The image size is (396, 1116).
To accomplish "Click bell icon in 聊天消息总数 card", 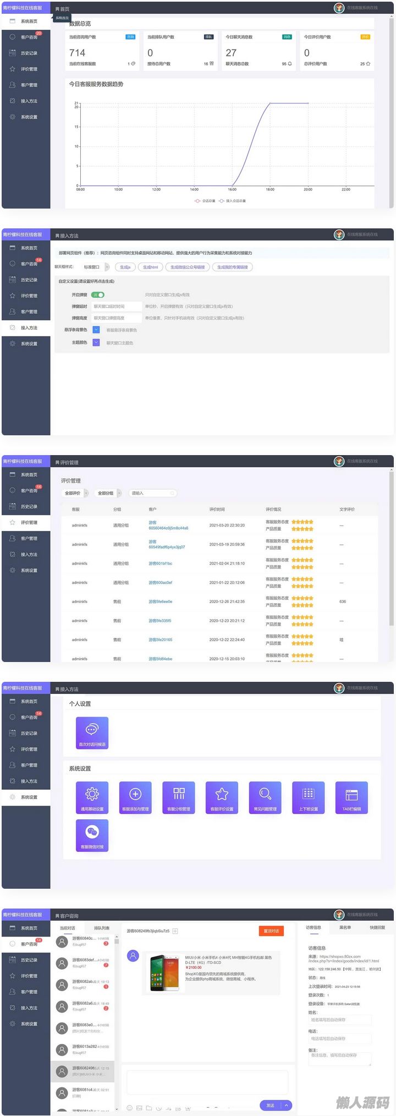I will 290,64.
